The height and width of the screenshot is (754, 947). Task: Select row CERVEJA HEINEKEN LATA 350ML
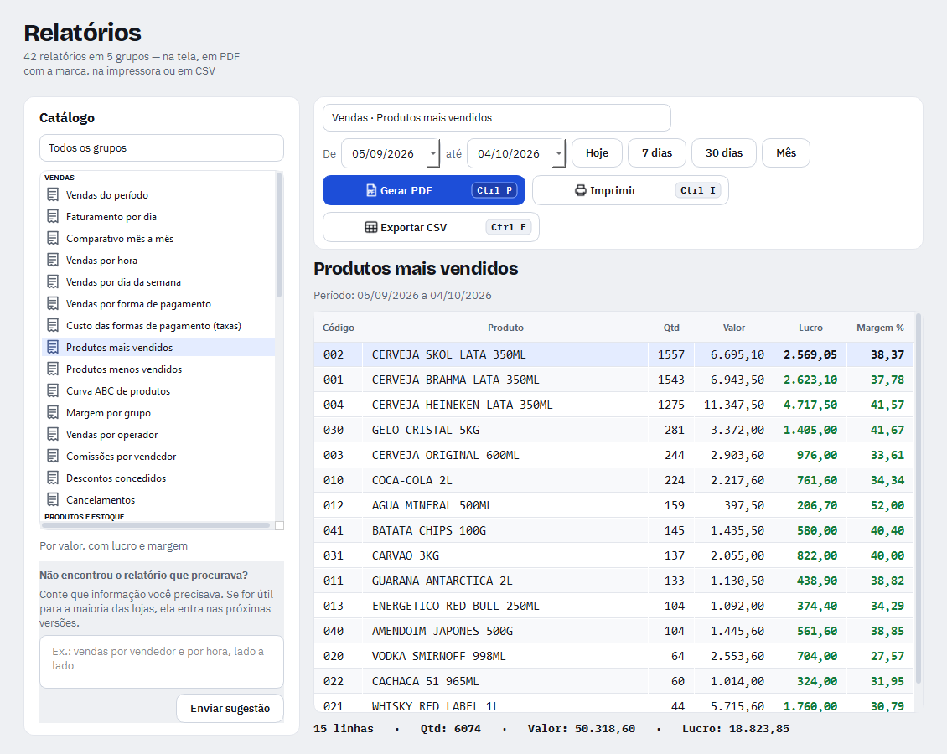614,405
